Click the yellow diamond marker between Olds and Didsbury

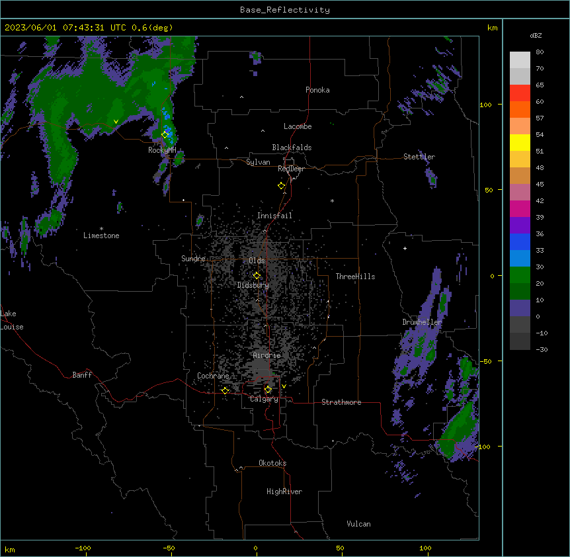point(257,275)
